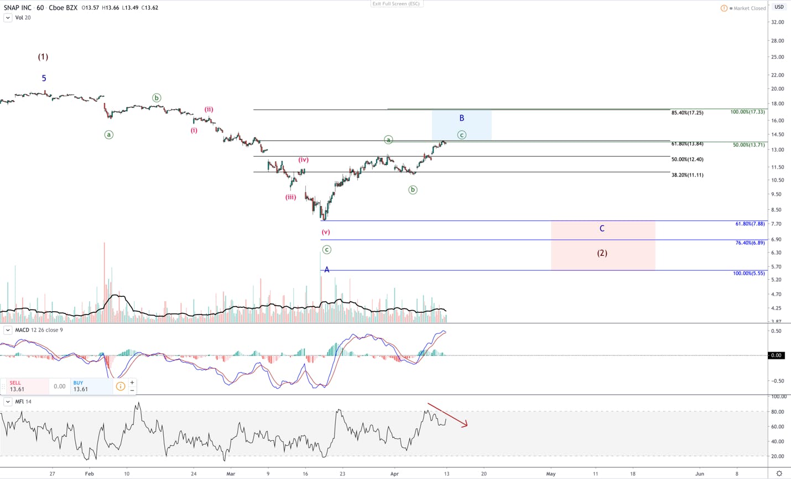Select the red wave C target zone box
Image resolution: width=791 pixels, height=479 pixels.
[x=603, y=245]
